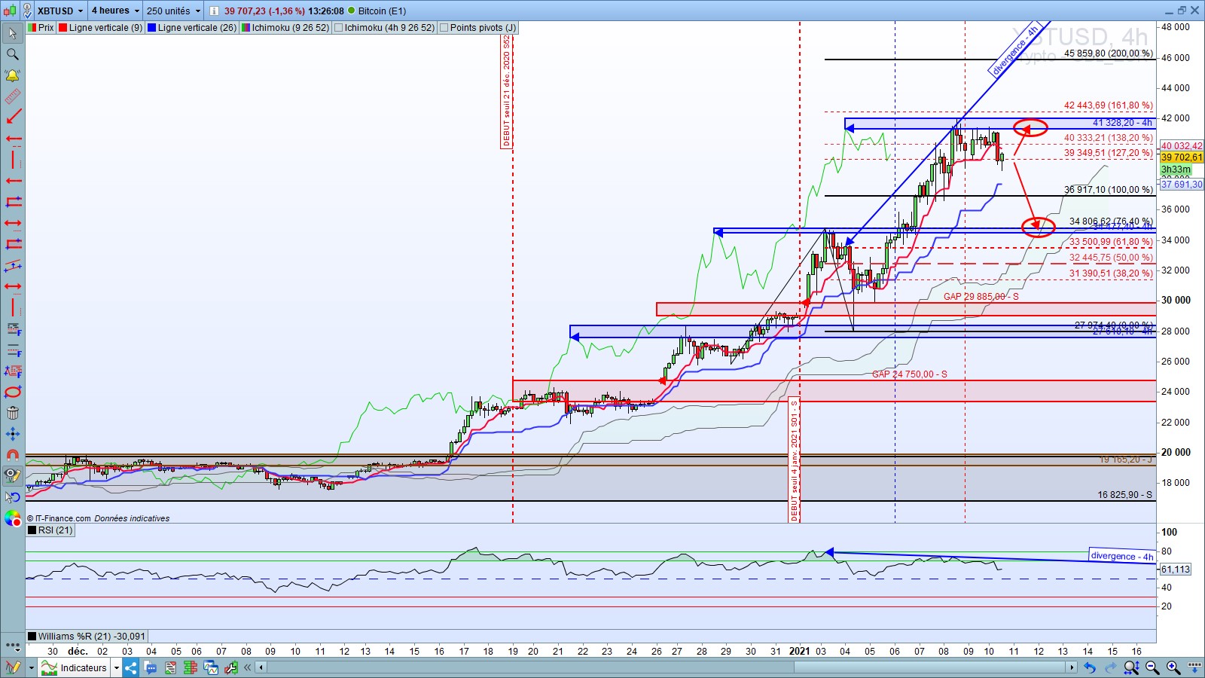Click the horizontal scrollbar left arrow
The height and width of the screenshot is (678, 1205).
click(261, 667)
